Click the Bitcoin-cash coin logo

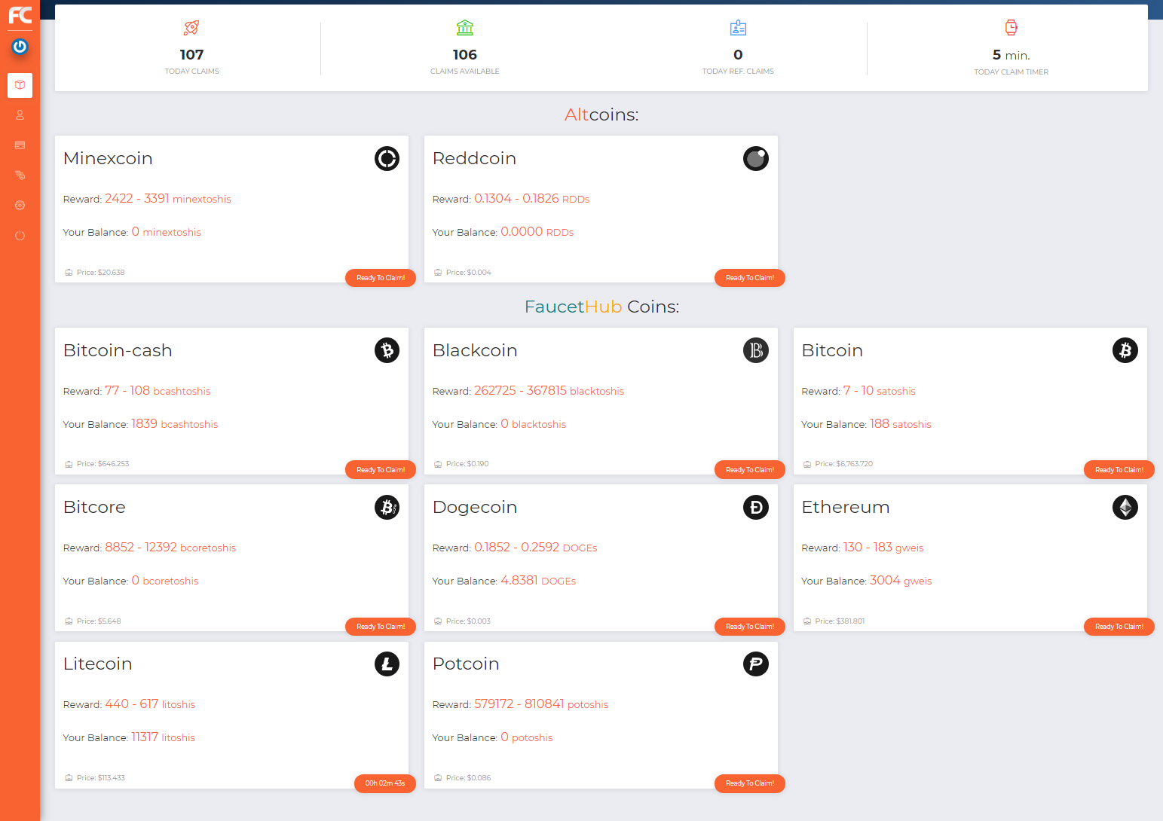tap(387, 350)
